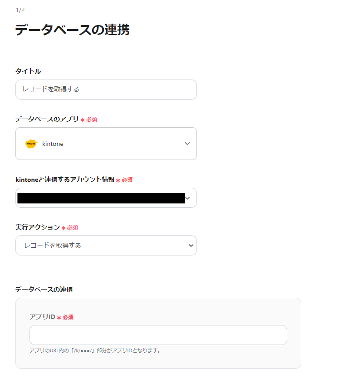The height and width of the screenshot is (385, 348).
Task: Click the 実行アクション label text
Action: pyautogui.click(x=38, y=227)
